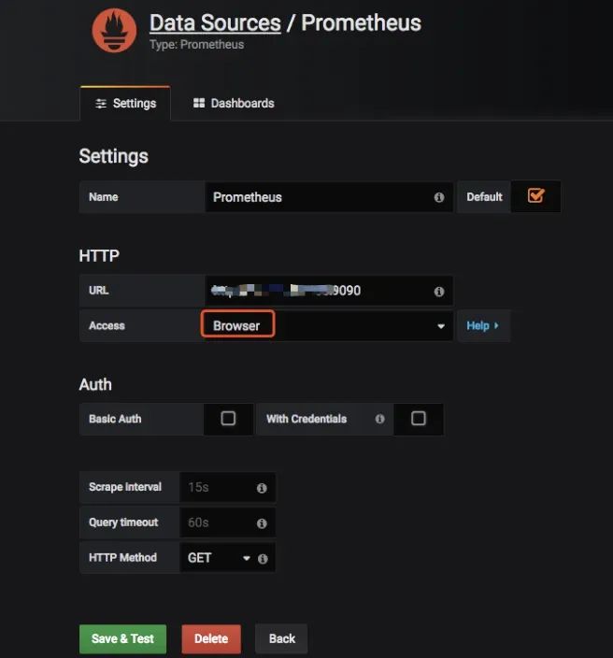Click the 'Type: Prometheus' subtitle text
The width and height of the screenshot is (613, 658).
tap(197, 45)
